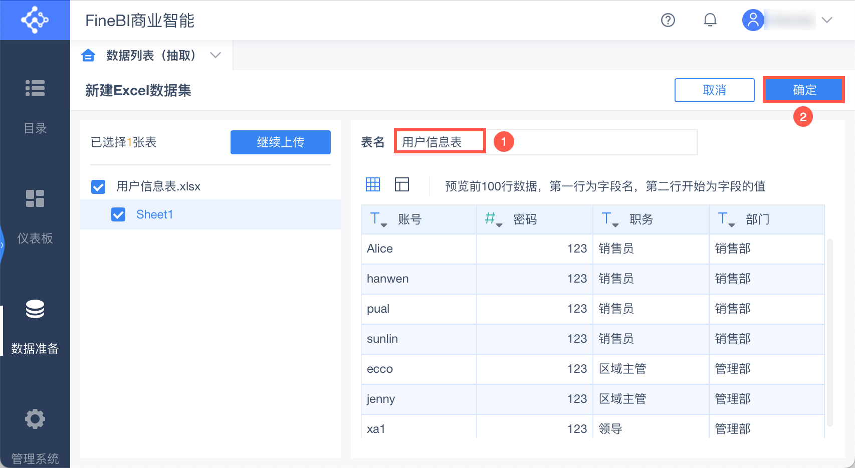The height and width of the screenshot is (468, 855).
Task: Open the notifications bell
Action: pyautogui.click(x=710, y=20)
